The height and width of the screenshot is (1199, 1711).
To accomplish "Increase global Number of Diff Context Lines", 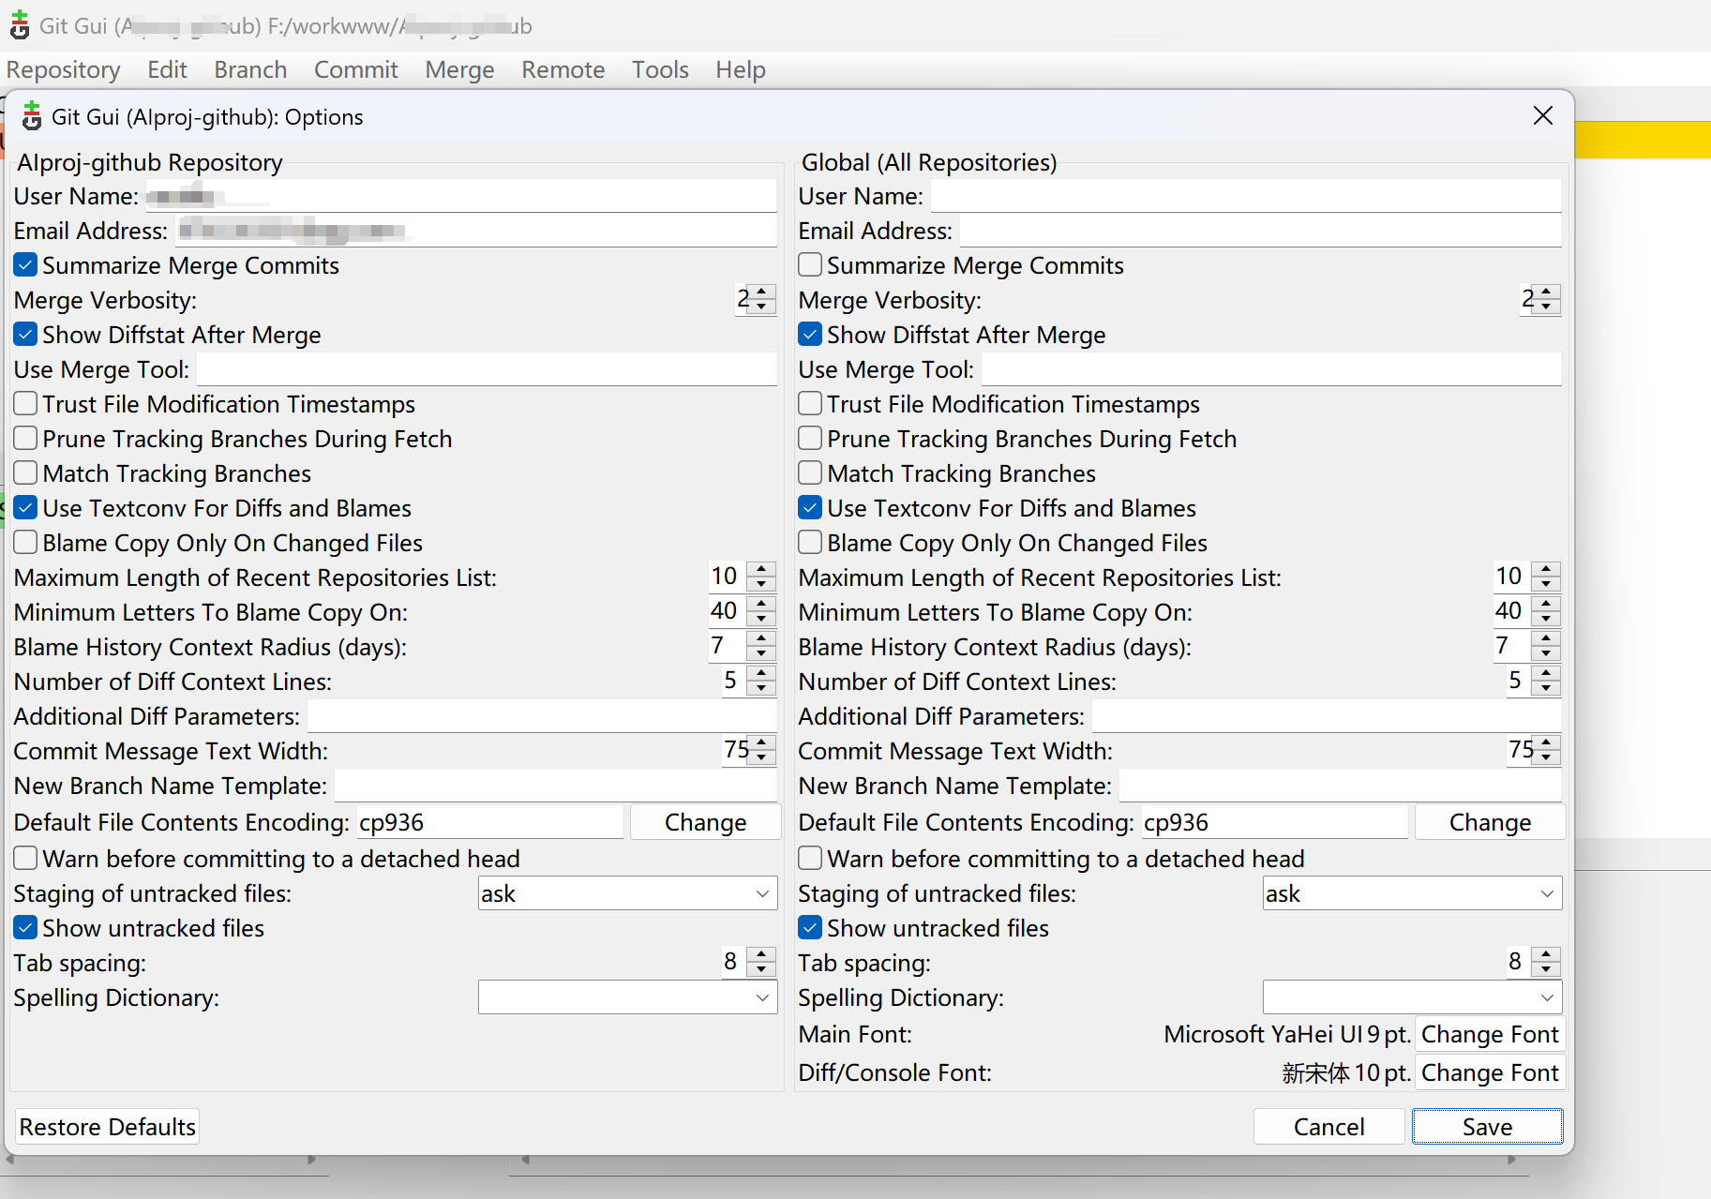I will tap(1547, 673).
